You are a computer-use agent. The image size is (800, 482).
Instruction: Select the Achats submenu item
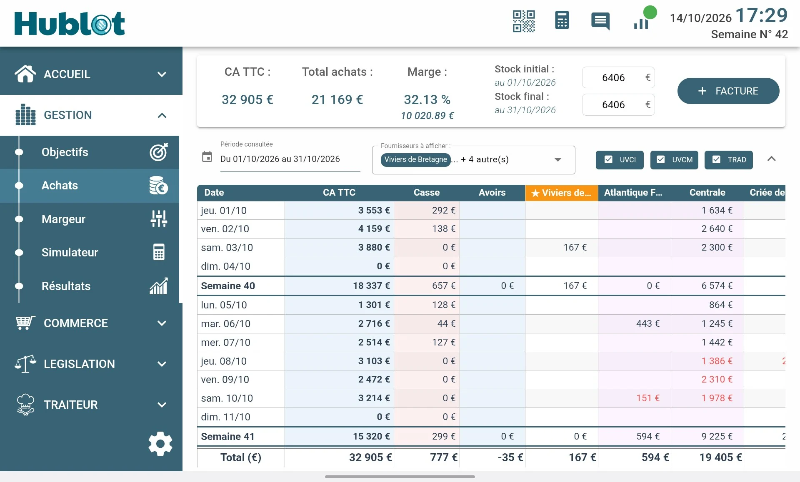90,185
